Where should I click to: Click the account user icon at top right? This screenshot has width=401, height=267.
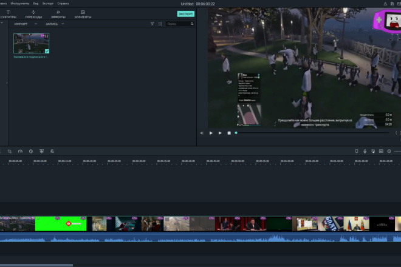tap(385, 4)
